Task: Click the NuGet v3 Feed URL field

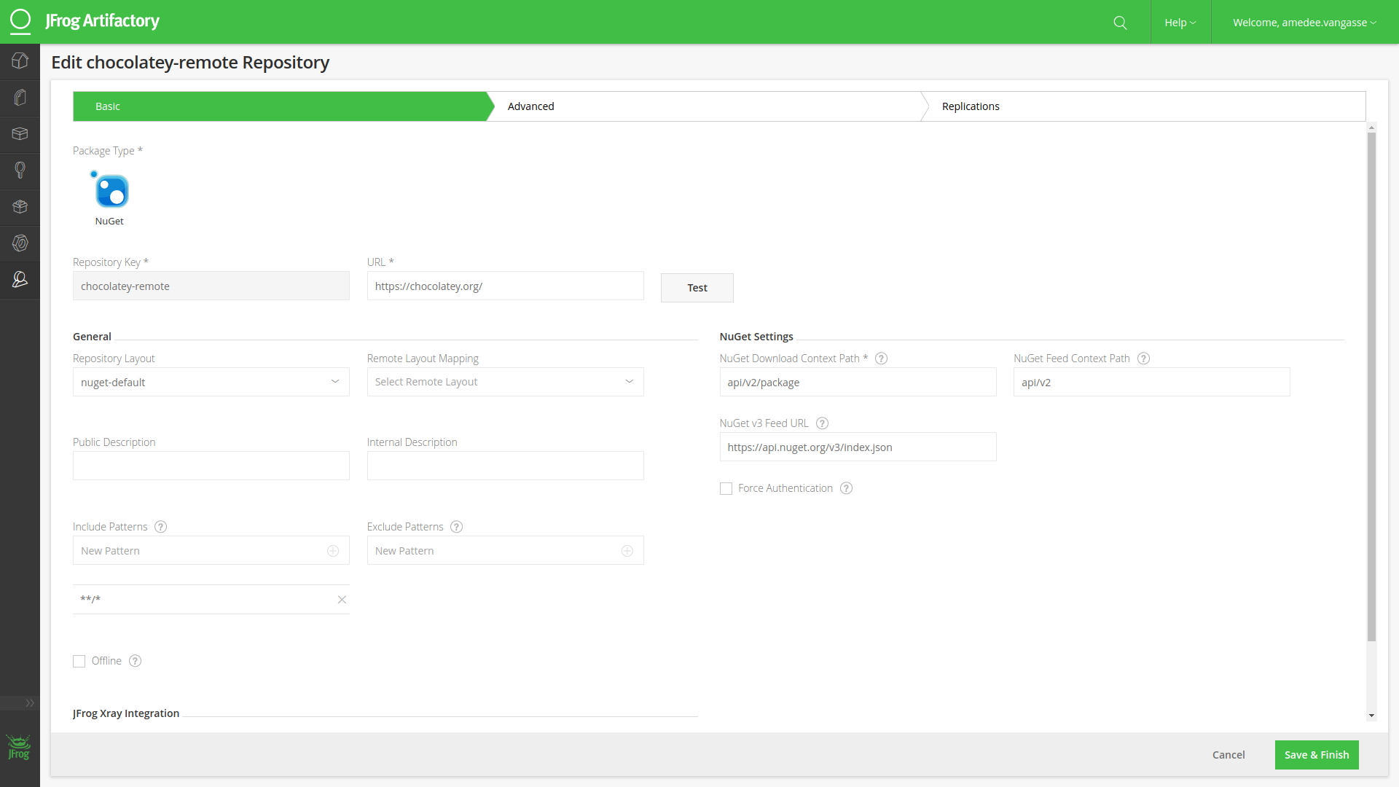Action: 858,447
